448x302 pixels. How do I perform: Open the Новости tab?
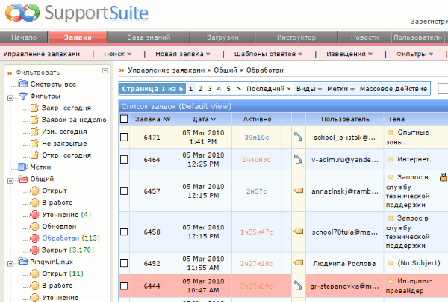click(x=364, y=37)
